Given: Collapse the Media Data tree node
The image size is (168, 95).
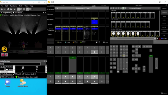Looking at the screenshot, I should click(x=1, y=67).
